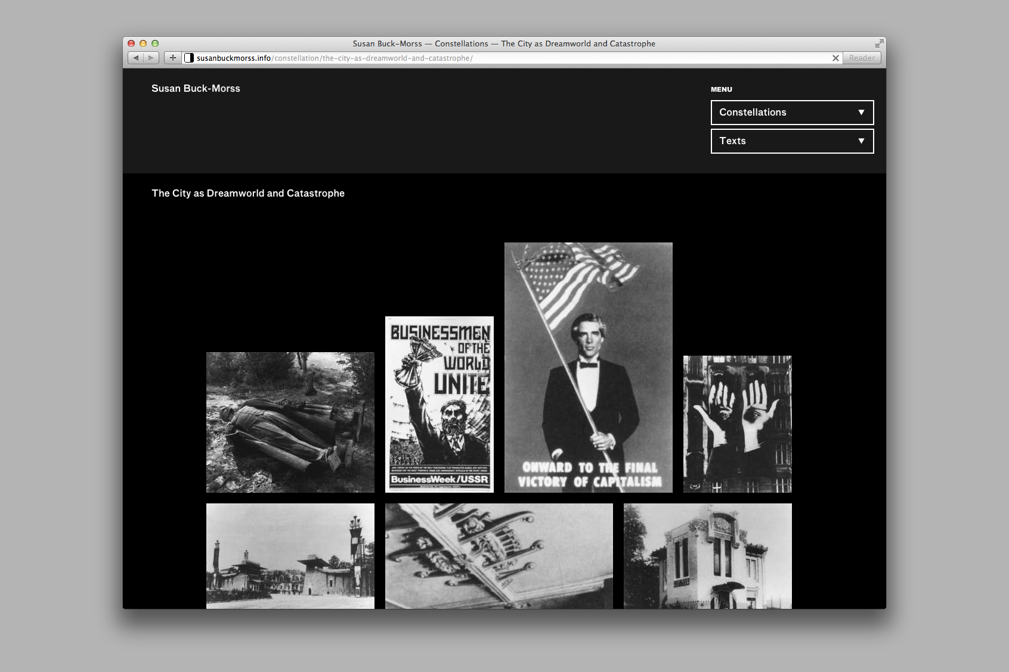The height and width of the screenshot is (672, 1009).
Task: Open the ornate metalwork close-up image
Action: click(499, 556)
